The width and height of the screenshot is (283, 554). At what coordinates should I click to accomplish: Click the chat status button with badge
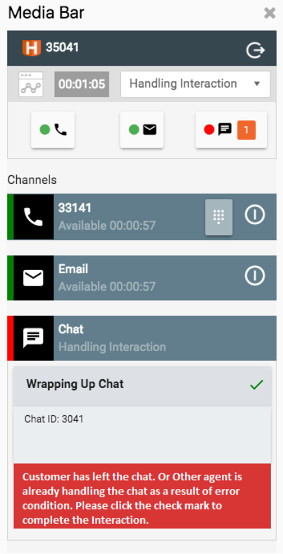tap(231, 130)
